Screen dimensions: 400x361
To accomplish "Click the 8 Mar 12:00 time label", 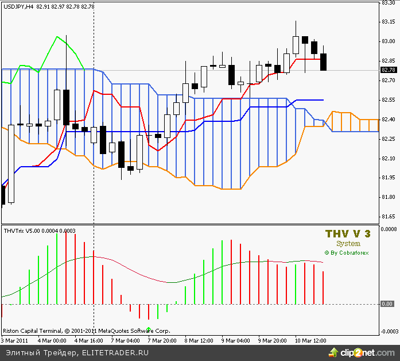I will (x=199, y=340).
